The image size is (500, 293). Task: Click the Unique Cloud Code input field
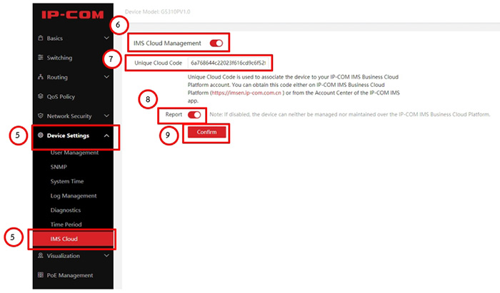pos(229,63)
